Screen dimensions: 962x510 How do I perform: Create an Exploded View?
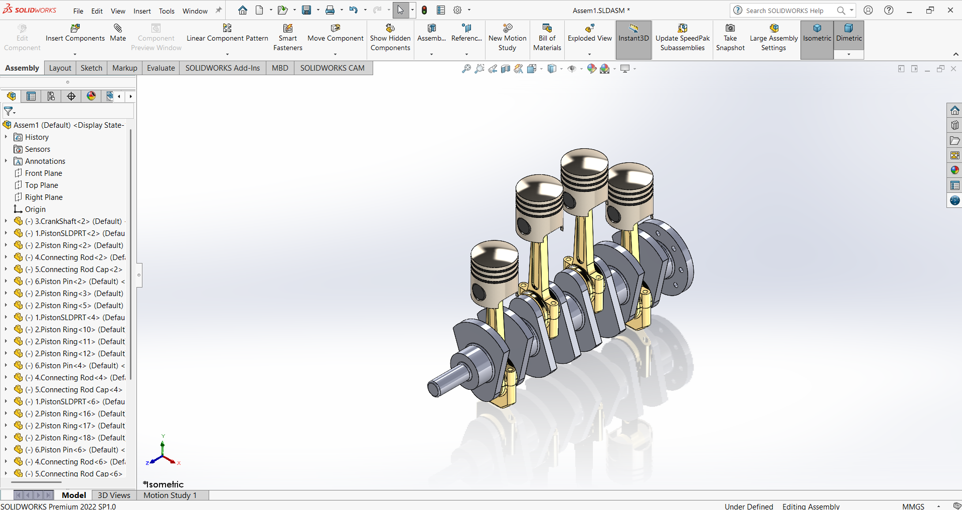[x=590, y=33]
